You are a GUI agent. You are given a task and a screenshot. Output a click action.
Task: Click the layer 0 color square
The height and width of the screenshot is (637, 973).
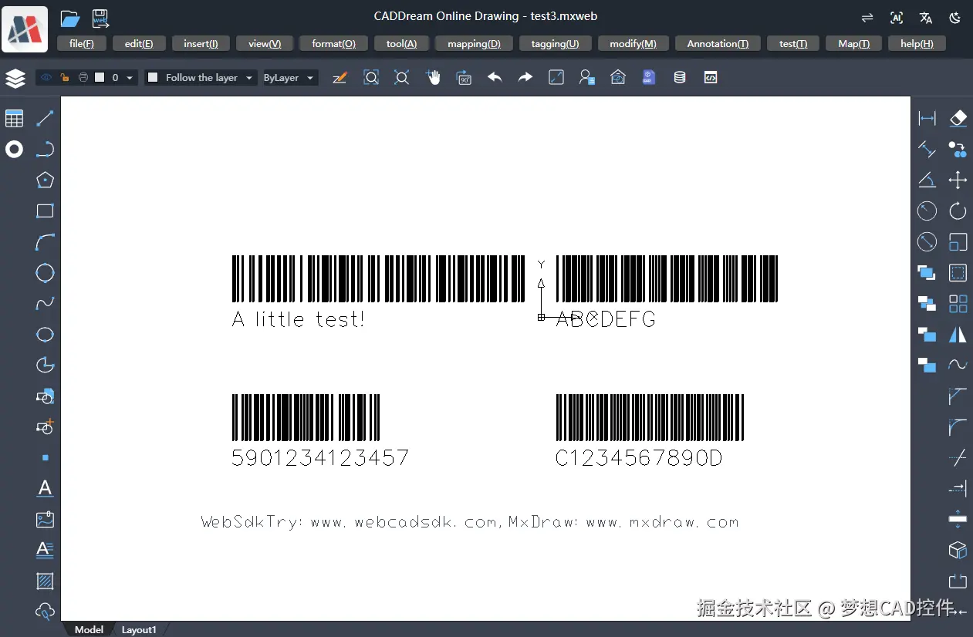(x=100, y=78)
